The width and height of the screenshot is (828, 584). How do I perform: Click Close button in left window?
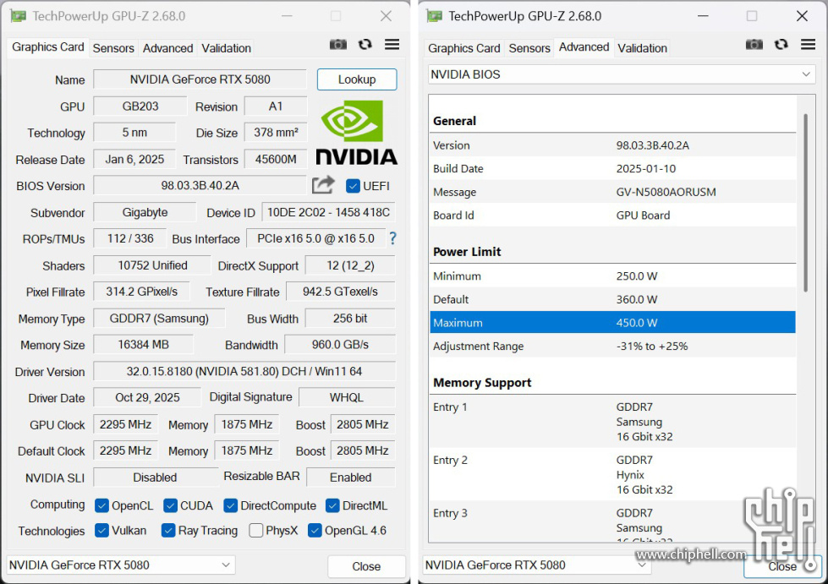tap(366, 566)
